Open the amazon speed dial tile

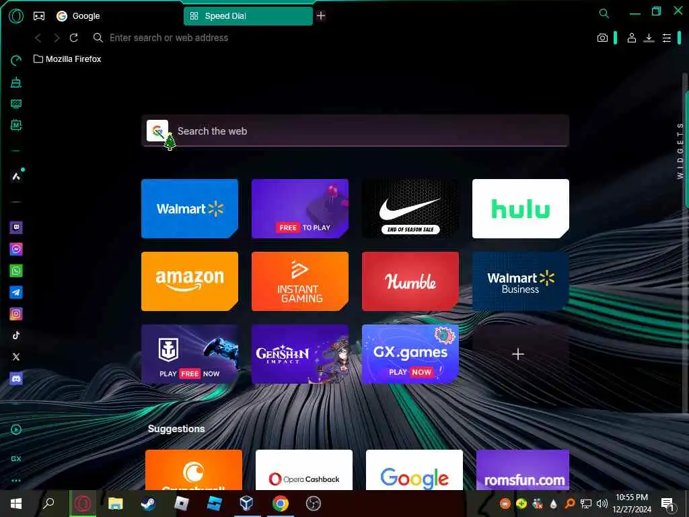189,281
